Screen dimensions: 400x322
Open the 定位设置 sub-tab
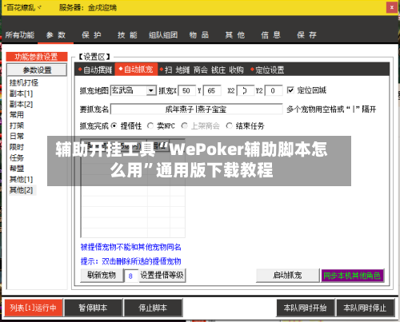pos(267,70)
